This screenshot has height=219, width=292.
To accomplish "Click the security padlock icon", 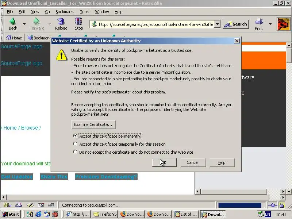I will pyautogui.click(x=282, y=205).
